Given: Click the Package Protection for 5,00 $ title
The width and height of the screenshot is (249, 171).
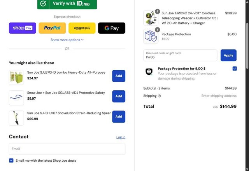Looking at the screenshot, I should click(182, 69).
